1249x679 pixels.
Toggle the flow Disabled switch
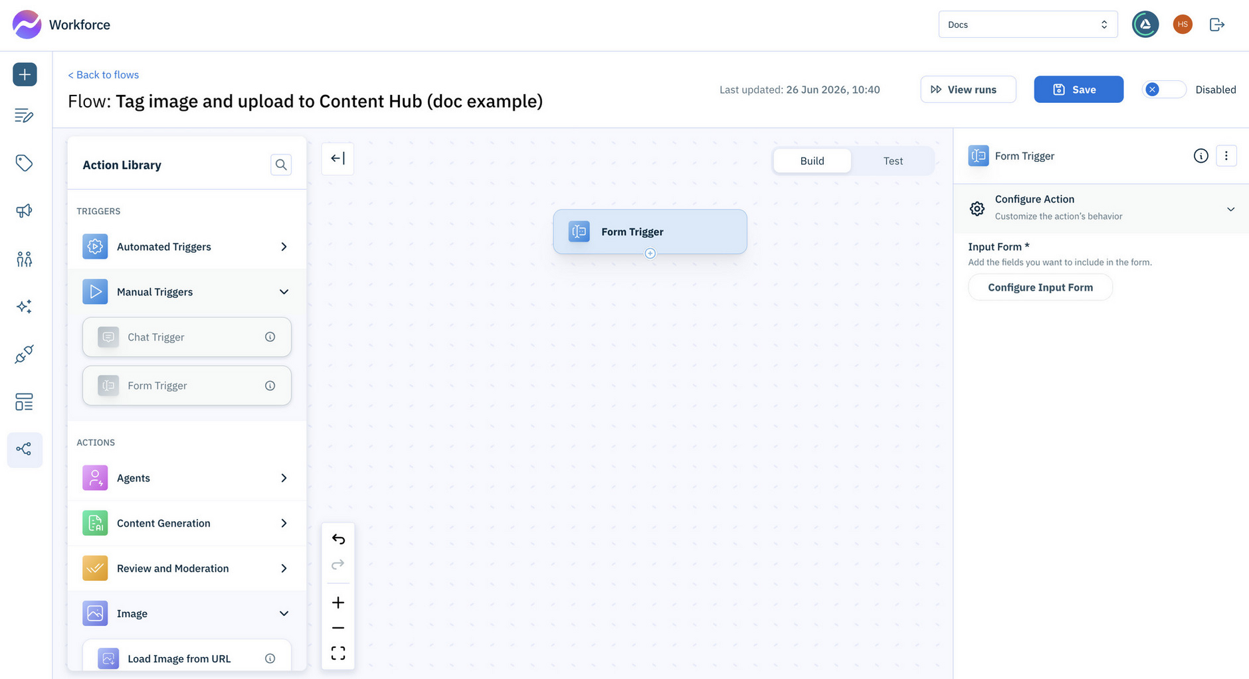click(x=1164, y=90)
